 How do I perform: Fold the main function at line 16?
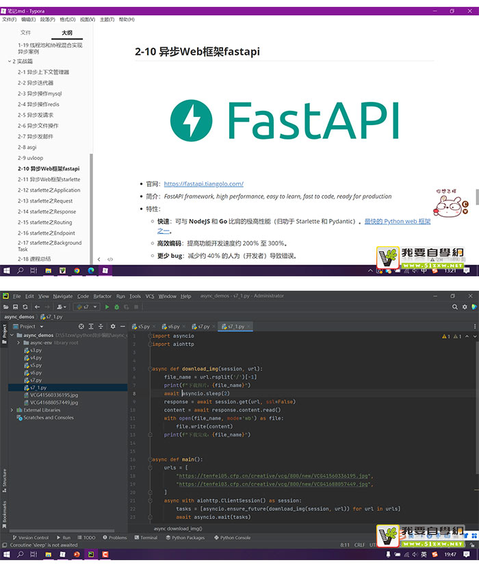[150, 460]
